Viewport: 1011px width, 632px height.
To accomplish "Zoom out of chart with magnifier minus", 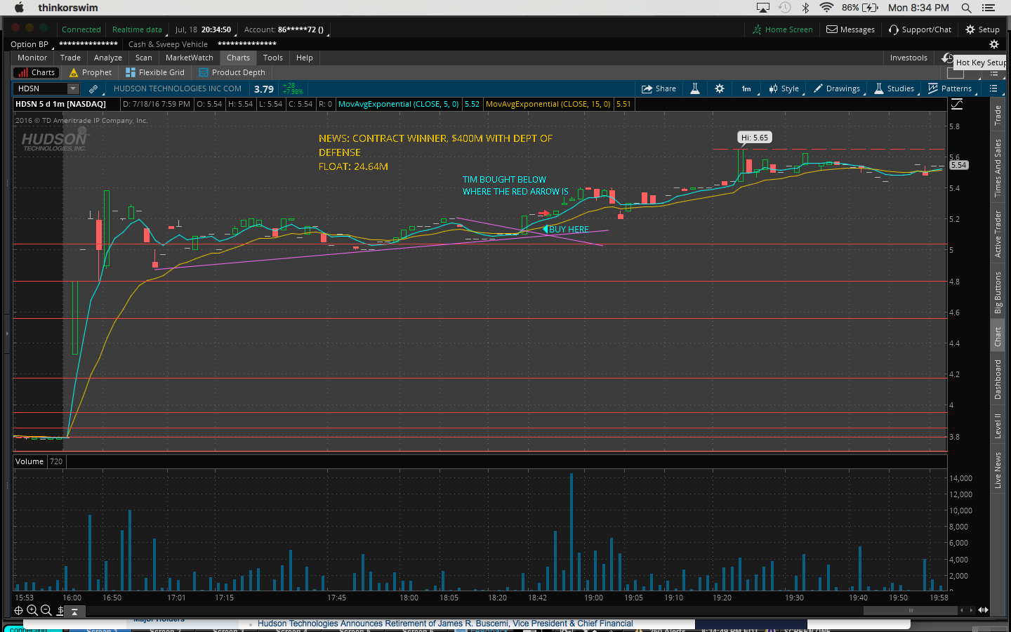I will coord(46,611).
